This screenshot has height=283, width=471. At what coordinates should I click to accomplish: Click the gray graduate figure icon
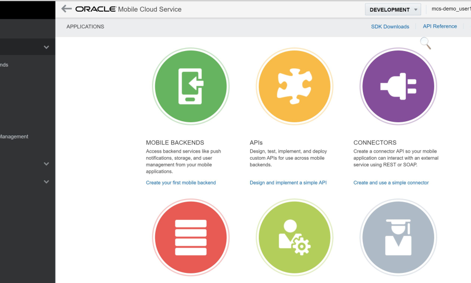click(x=398, y=237)
